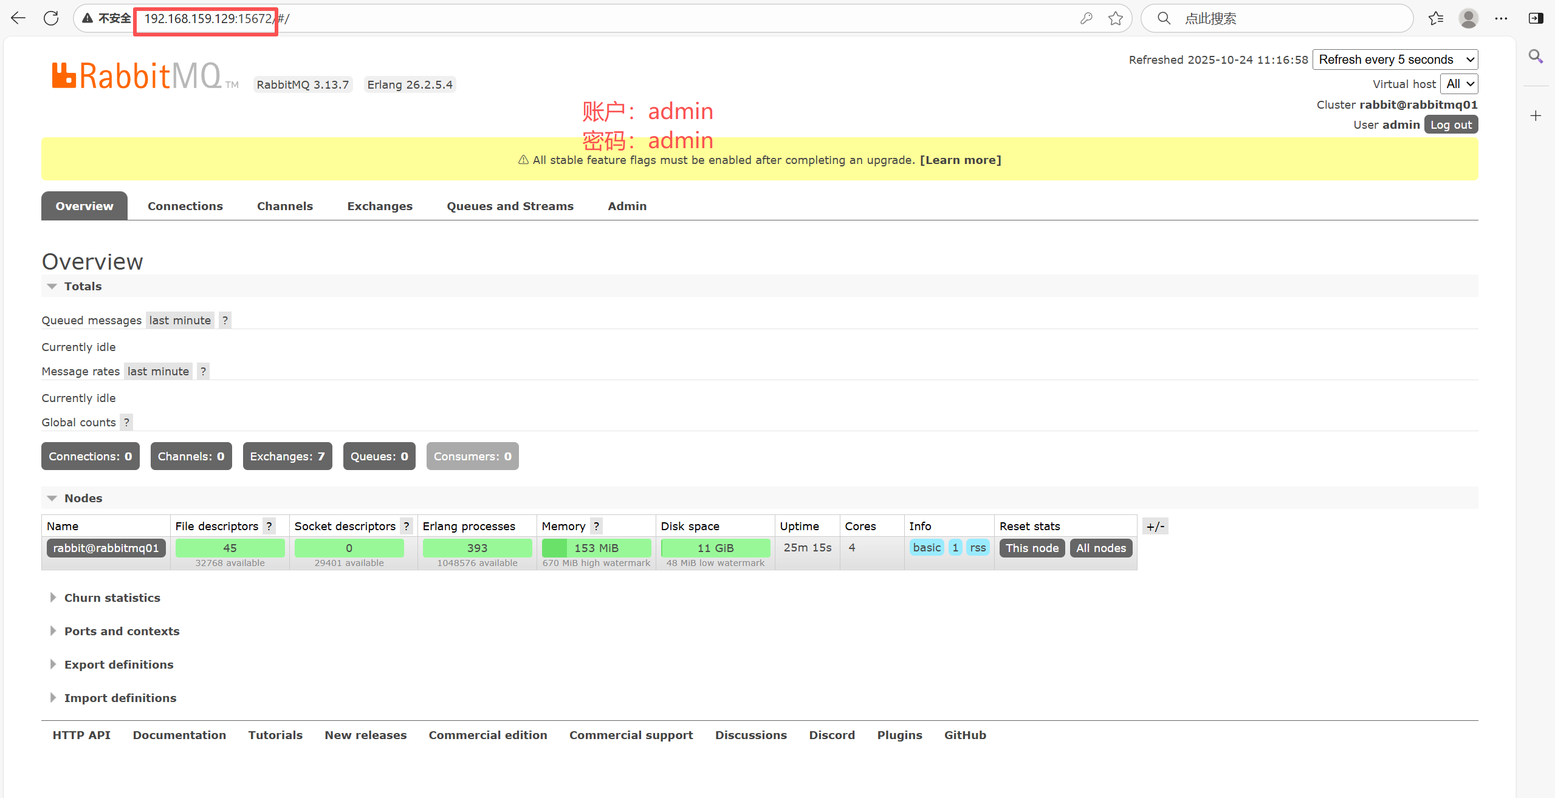Switch to the Queues and Streams tab
Screen dimensions: 1555x798
(x=510, y=206)
